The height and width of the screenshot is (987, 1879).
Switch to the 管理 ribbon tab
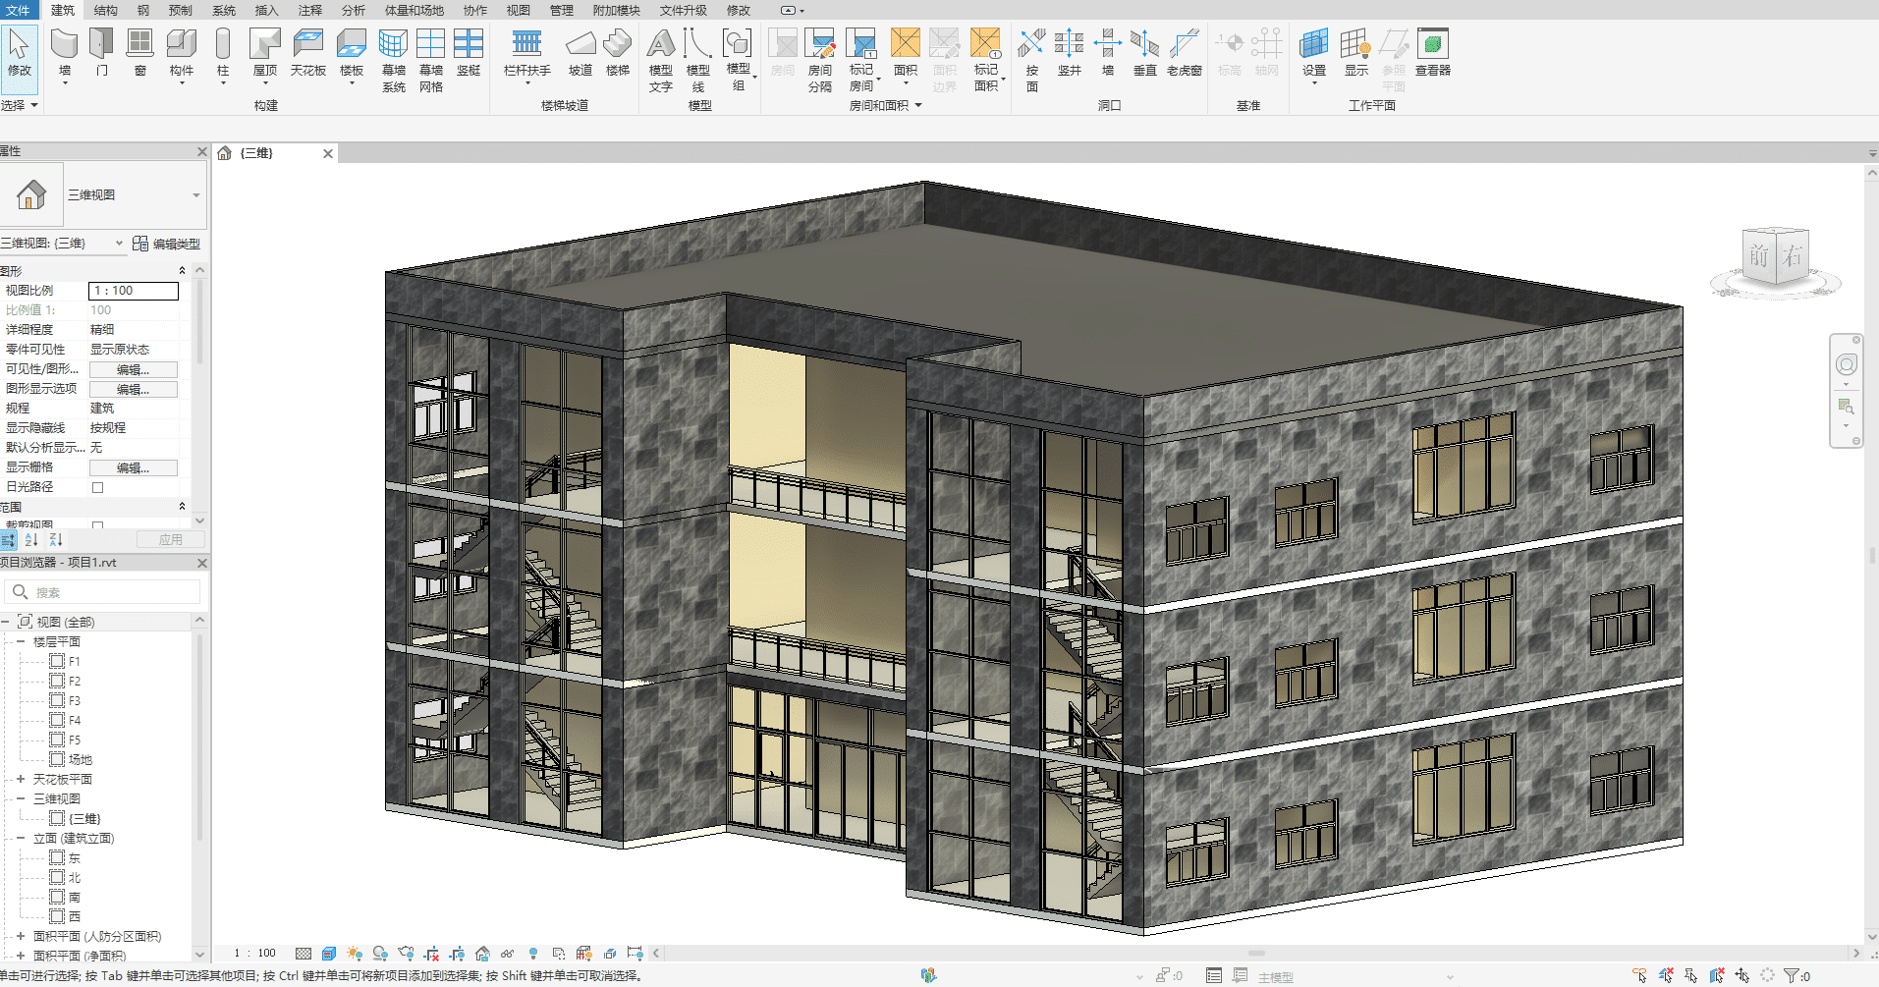click(x=561, y=10)
